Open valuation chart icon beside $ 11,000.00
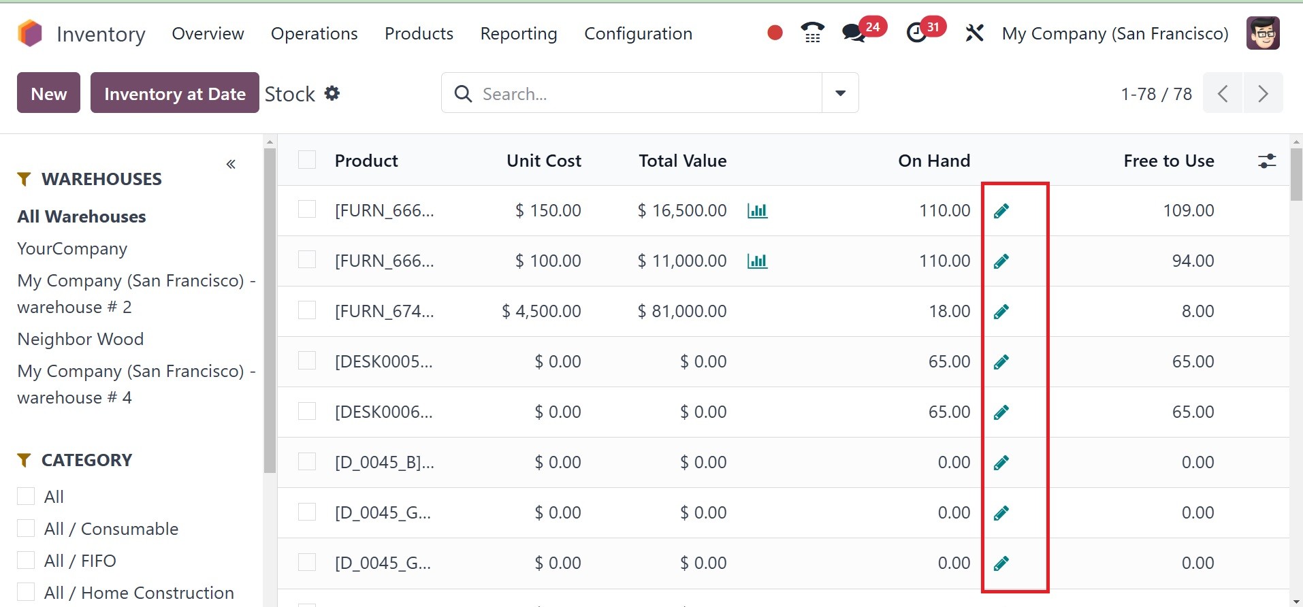 (757, 261)
